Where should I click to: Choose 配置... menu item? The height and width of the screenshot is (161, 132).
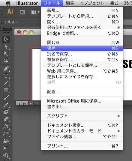(x=82, y=92)
